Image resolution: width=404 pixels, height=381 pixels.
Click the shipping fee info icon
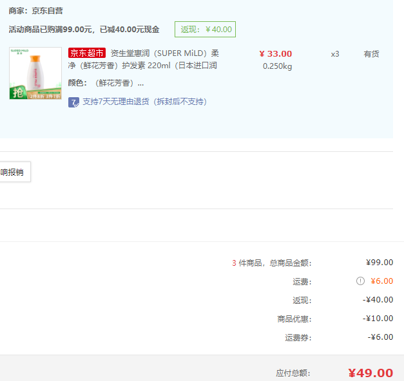360,281
